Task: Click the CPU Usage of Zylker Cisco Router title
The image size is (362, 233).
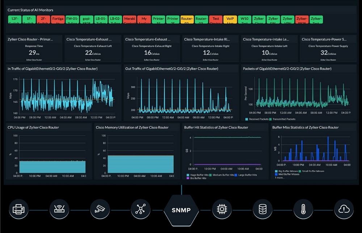Action: tap(33, 127)
